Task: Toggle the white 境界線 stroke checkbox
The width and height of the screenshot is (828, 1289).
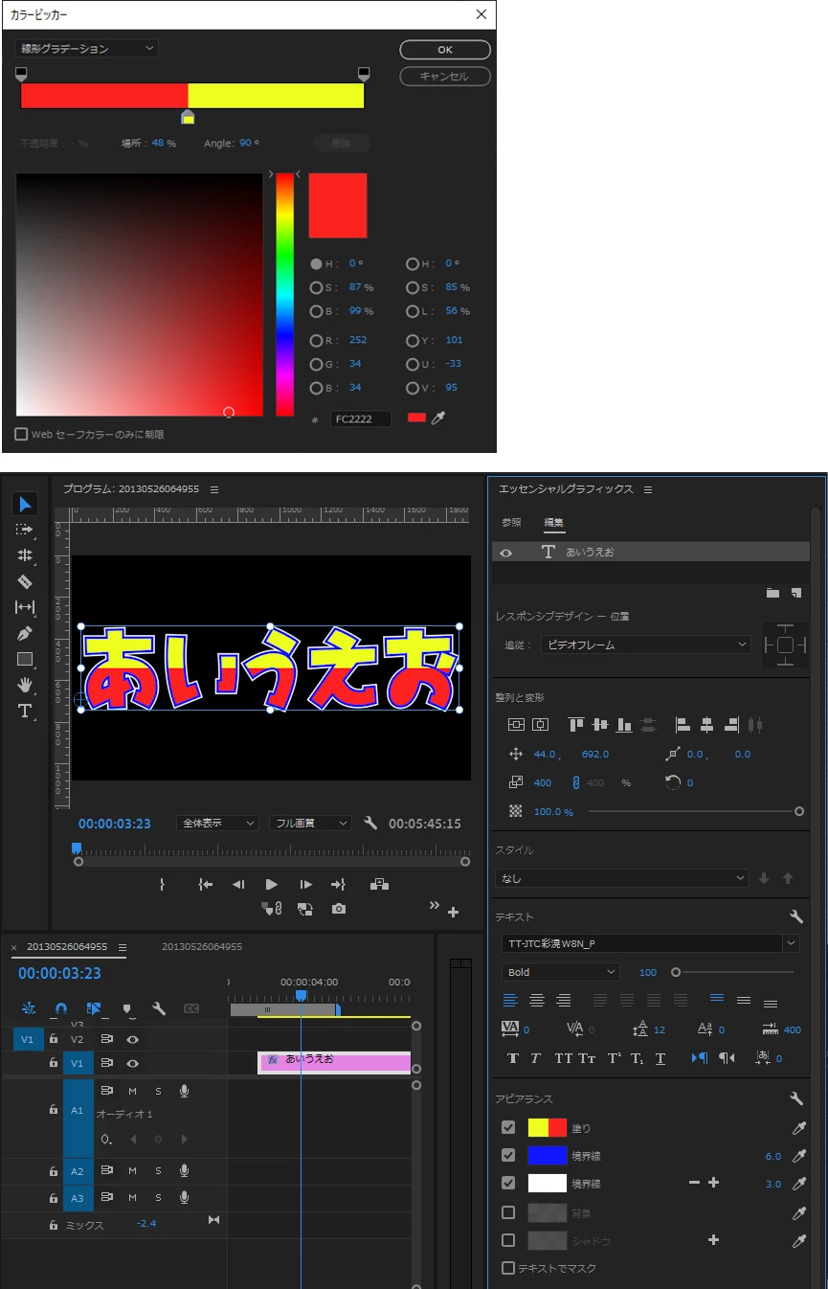Action: tap(508, 1184)
